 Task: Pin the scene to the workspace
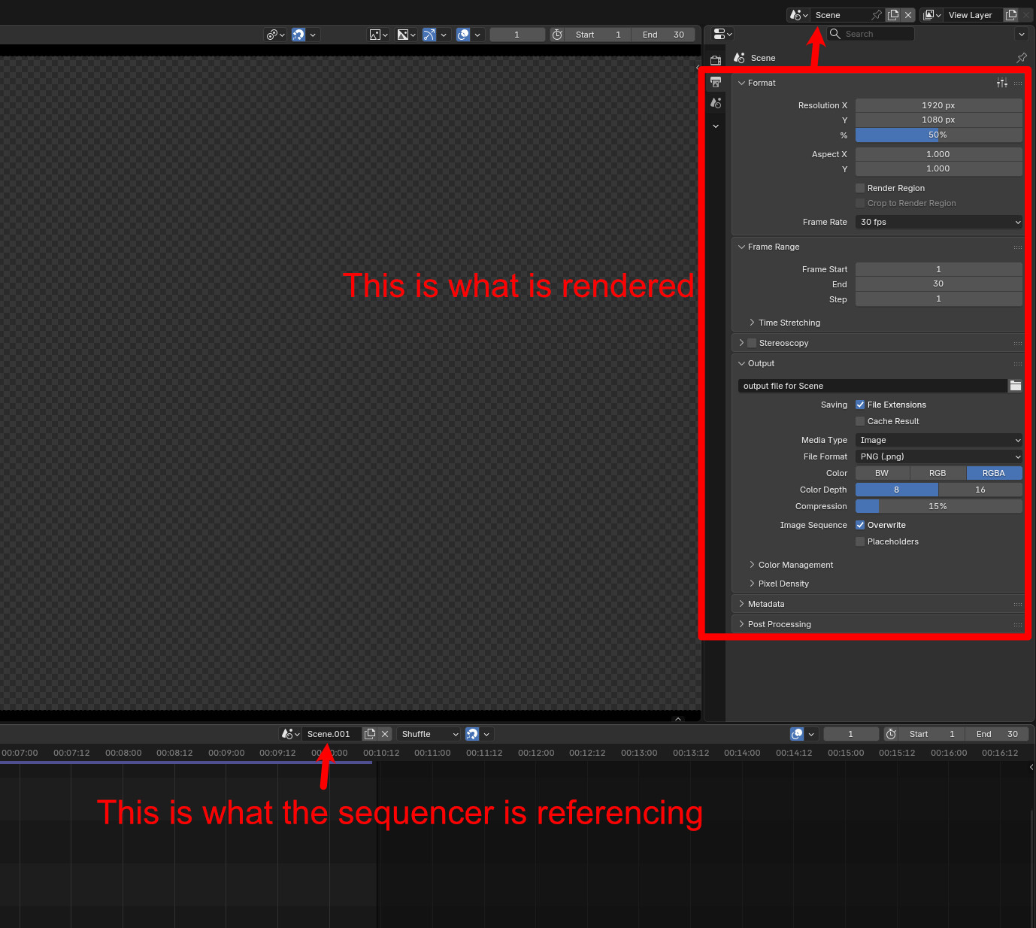coord(877,15)
